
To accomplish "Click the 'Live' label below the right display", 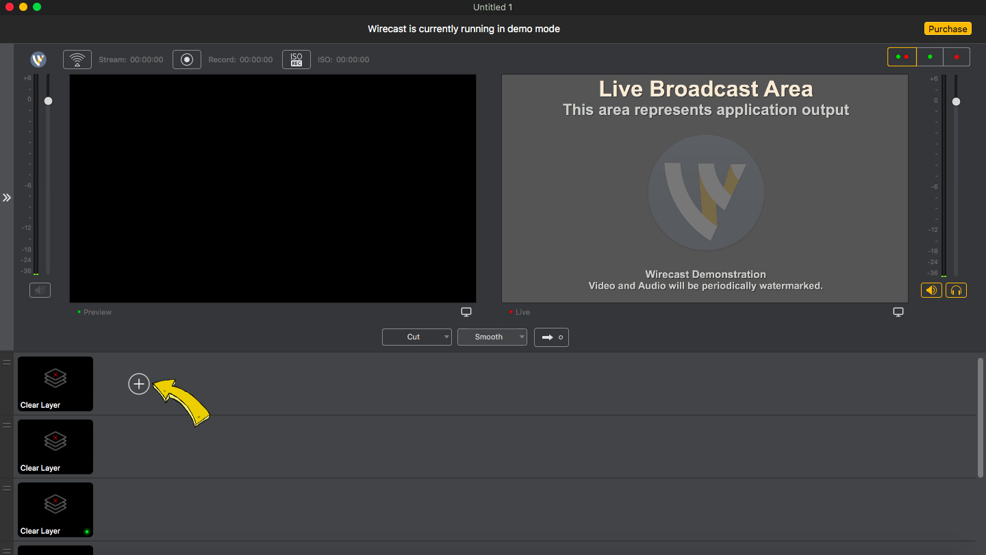I will 522,312.
